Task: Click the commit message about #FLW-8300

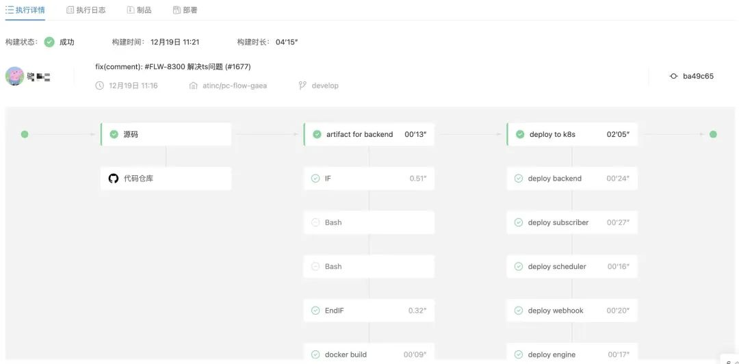Action: coord(173,66)
